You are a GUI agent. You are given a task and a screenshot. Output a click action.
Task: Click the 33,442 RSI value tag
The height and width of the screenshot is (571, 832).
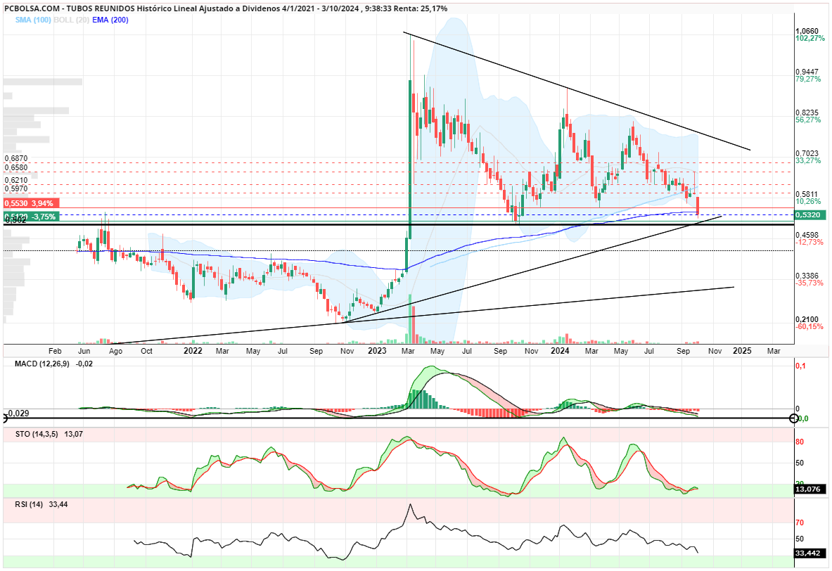pyautogui.click(x=809, y=553)
